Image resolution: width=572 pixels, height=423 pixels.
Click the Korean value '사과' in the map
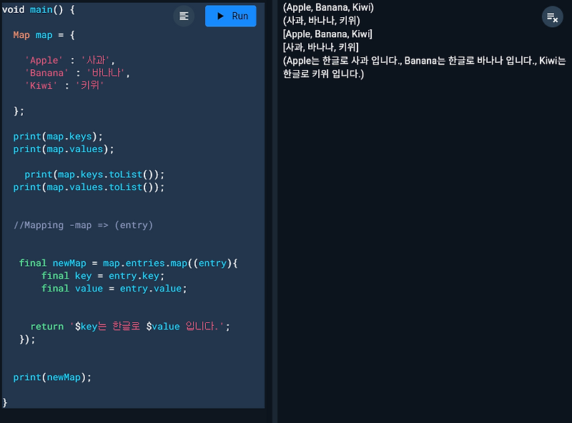point(92,60)
